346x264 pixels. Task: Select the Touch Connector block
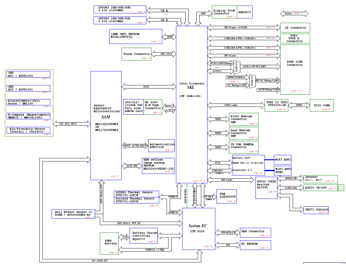click(x=137, y=54)
